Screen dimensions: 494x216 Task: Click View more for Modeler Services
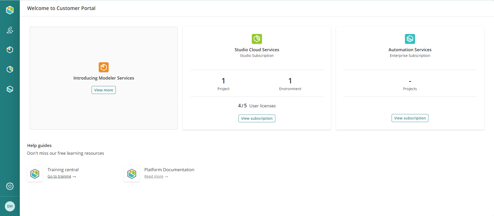pyautogui.click(x=104, y=90)
